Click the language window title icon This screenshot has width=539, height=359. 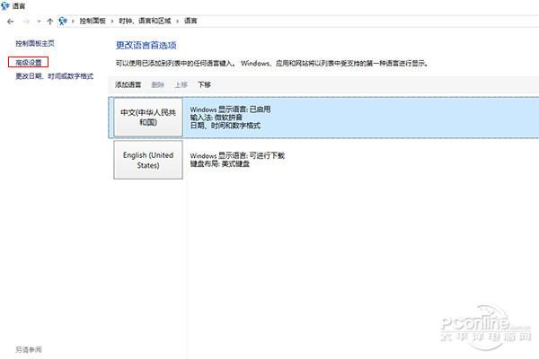[x=8, y=5]
